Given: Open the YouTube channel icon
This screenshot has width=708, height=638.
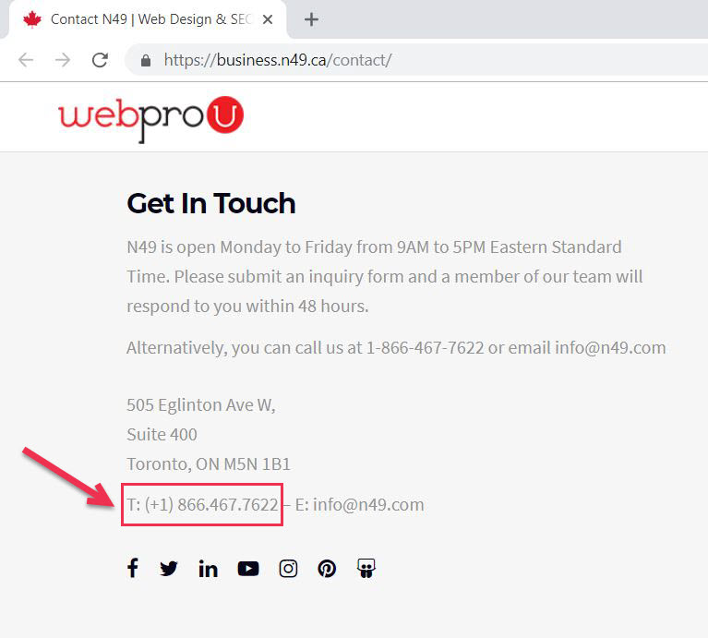Looking at the screenshot, I should (248, 569).
